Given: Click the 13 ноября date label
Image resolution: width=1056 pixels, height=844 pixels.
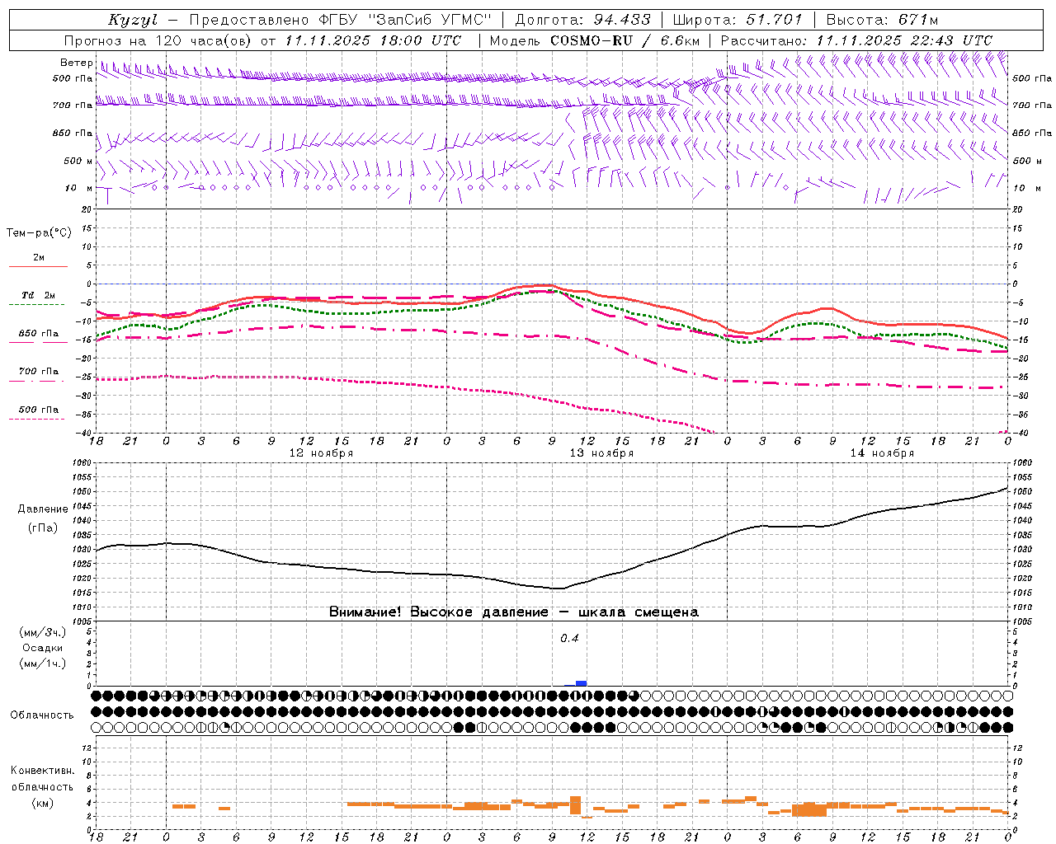Looking at the screenshot, I should coord(601,453).
